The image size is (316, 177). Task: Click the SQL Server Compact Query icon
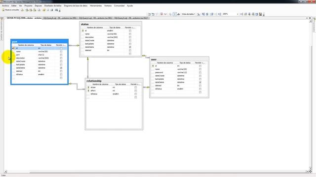[x=39, y=10]
